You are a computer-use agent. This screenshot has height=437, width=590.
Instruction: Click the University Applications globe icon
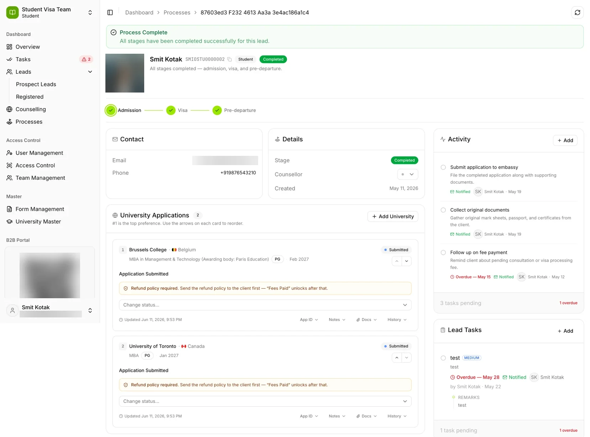(x=115, y=215)
